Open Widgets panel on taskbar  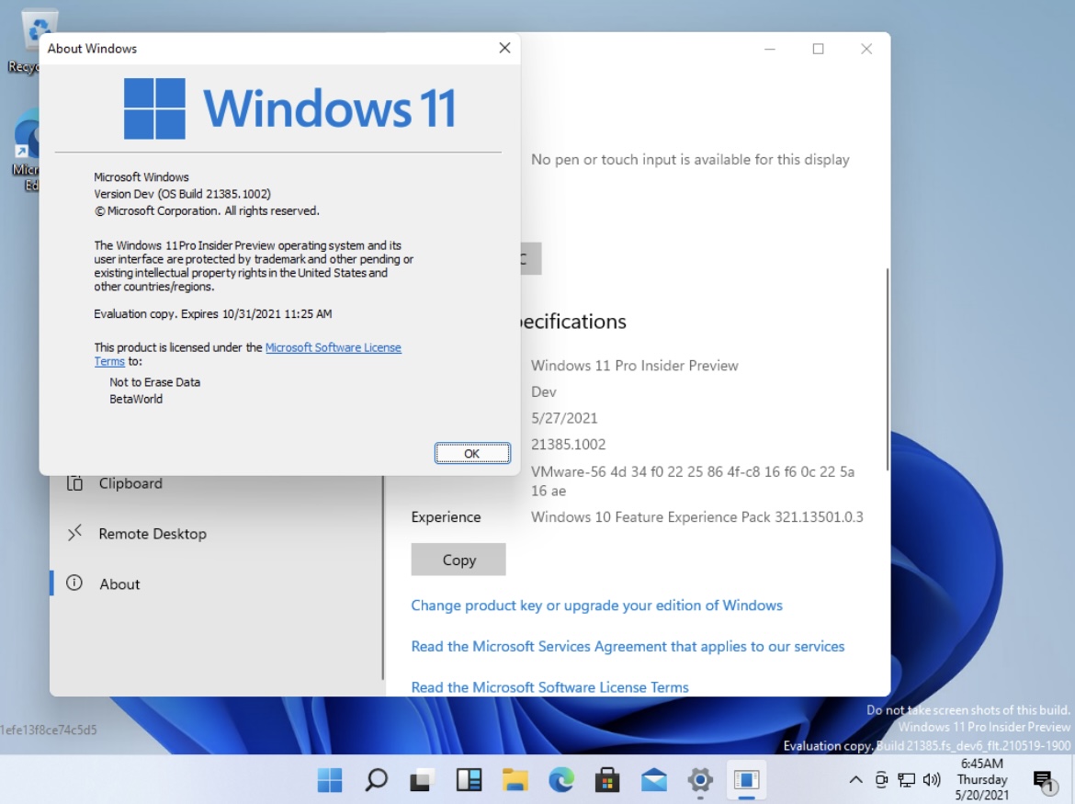(469, 779)
